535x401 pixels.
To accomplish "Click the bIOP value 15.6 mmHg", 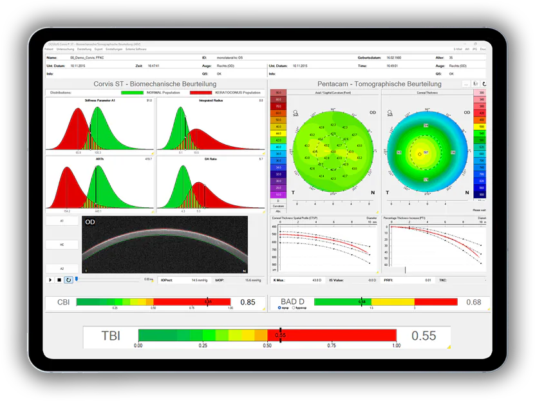I will coord(253,280).
